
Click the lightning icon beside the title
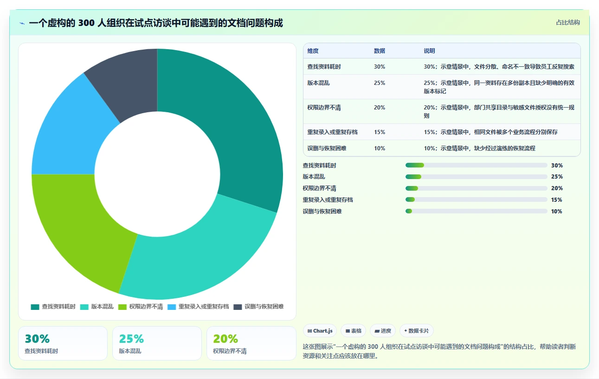22,23
